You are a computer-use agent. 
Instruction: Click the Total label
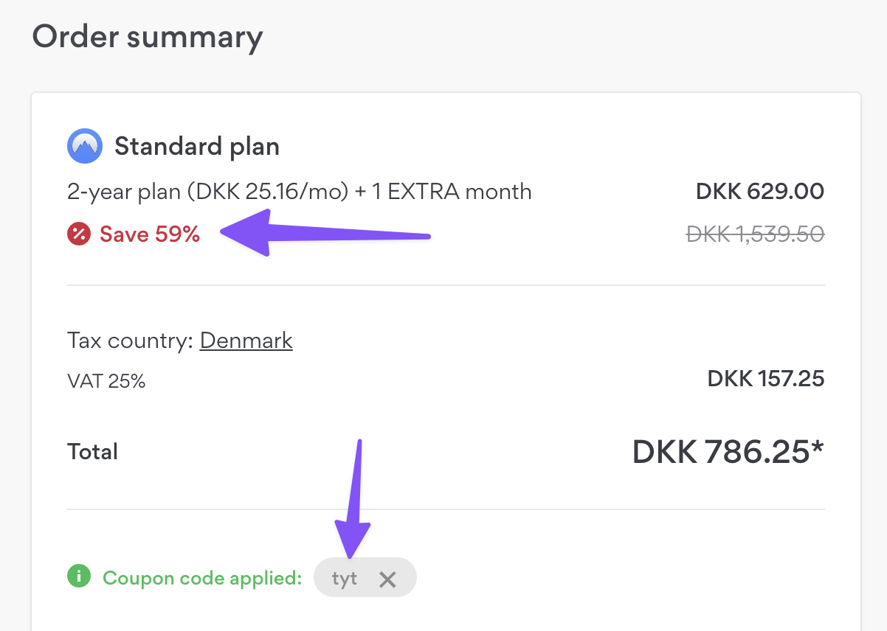tap(92, 452)
